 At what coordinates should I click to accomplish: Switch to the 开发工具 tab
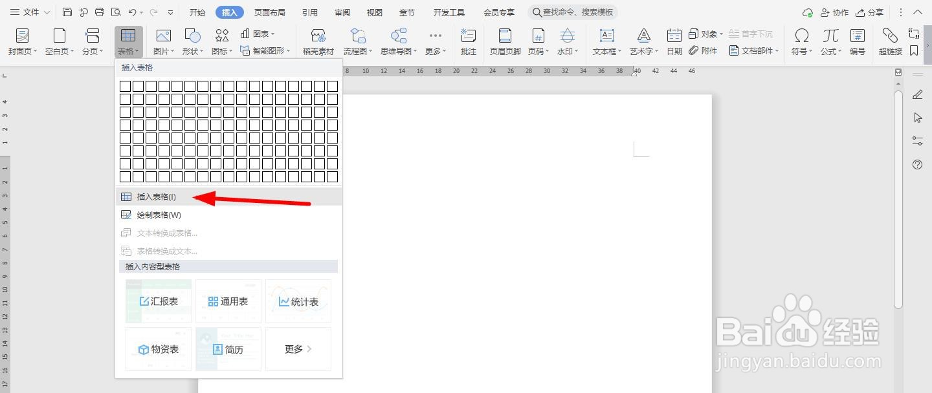[x=449, y=12]
